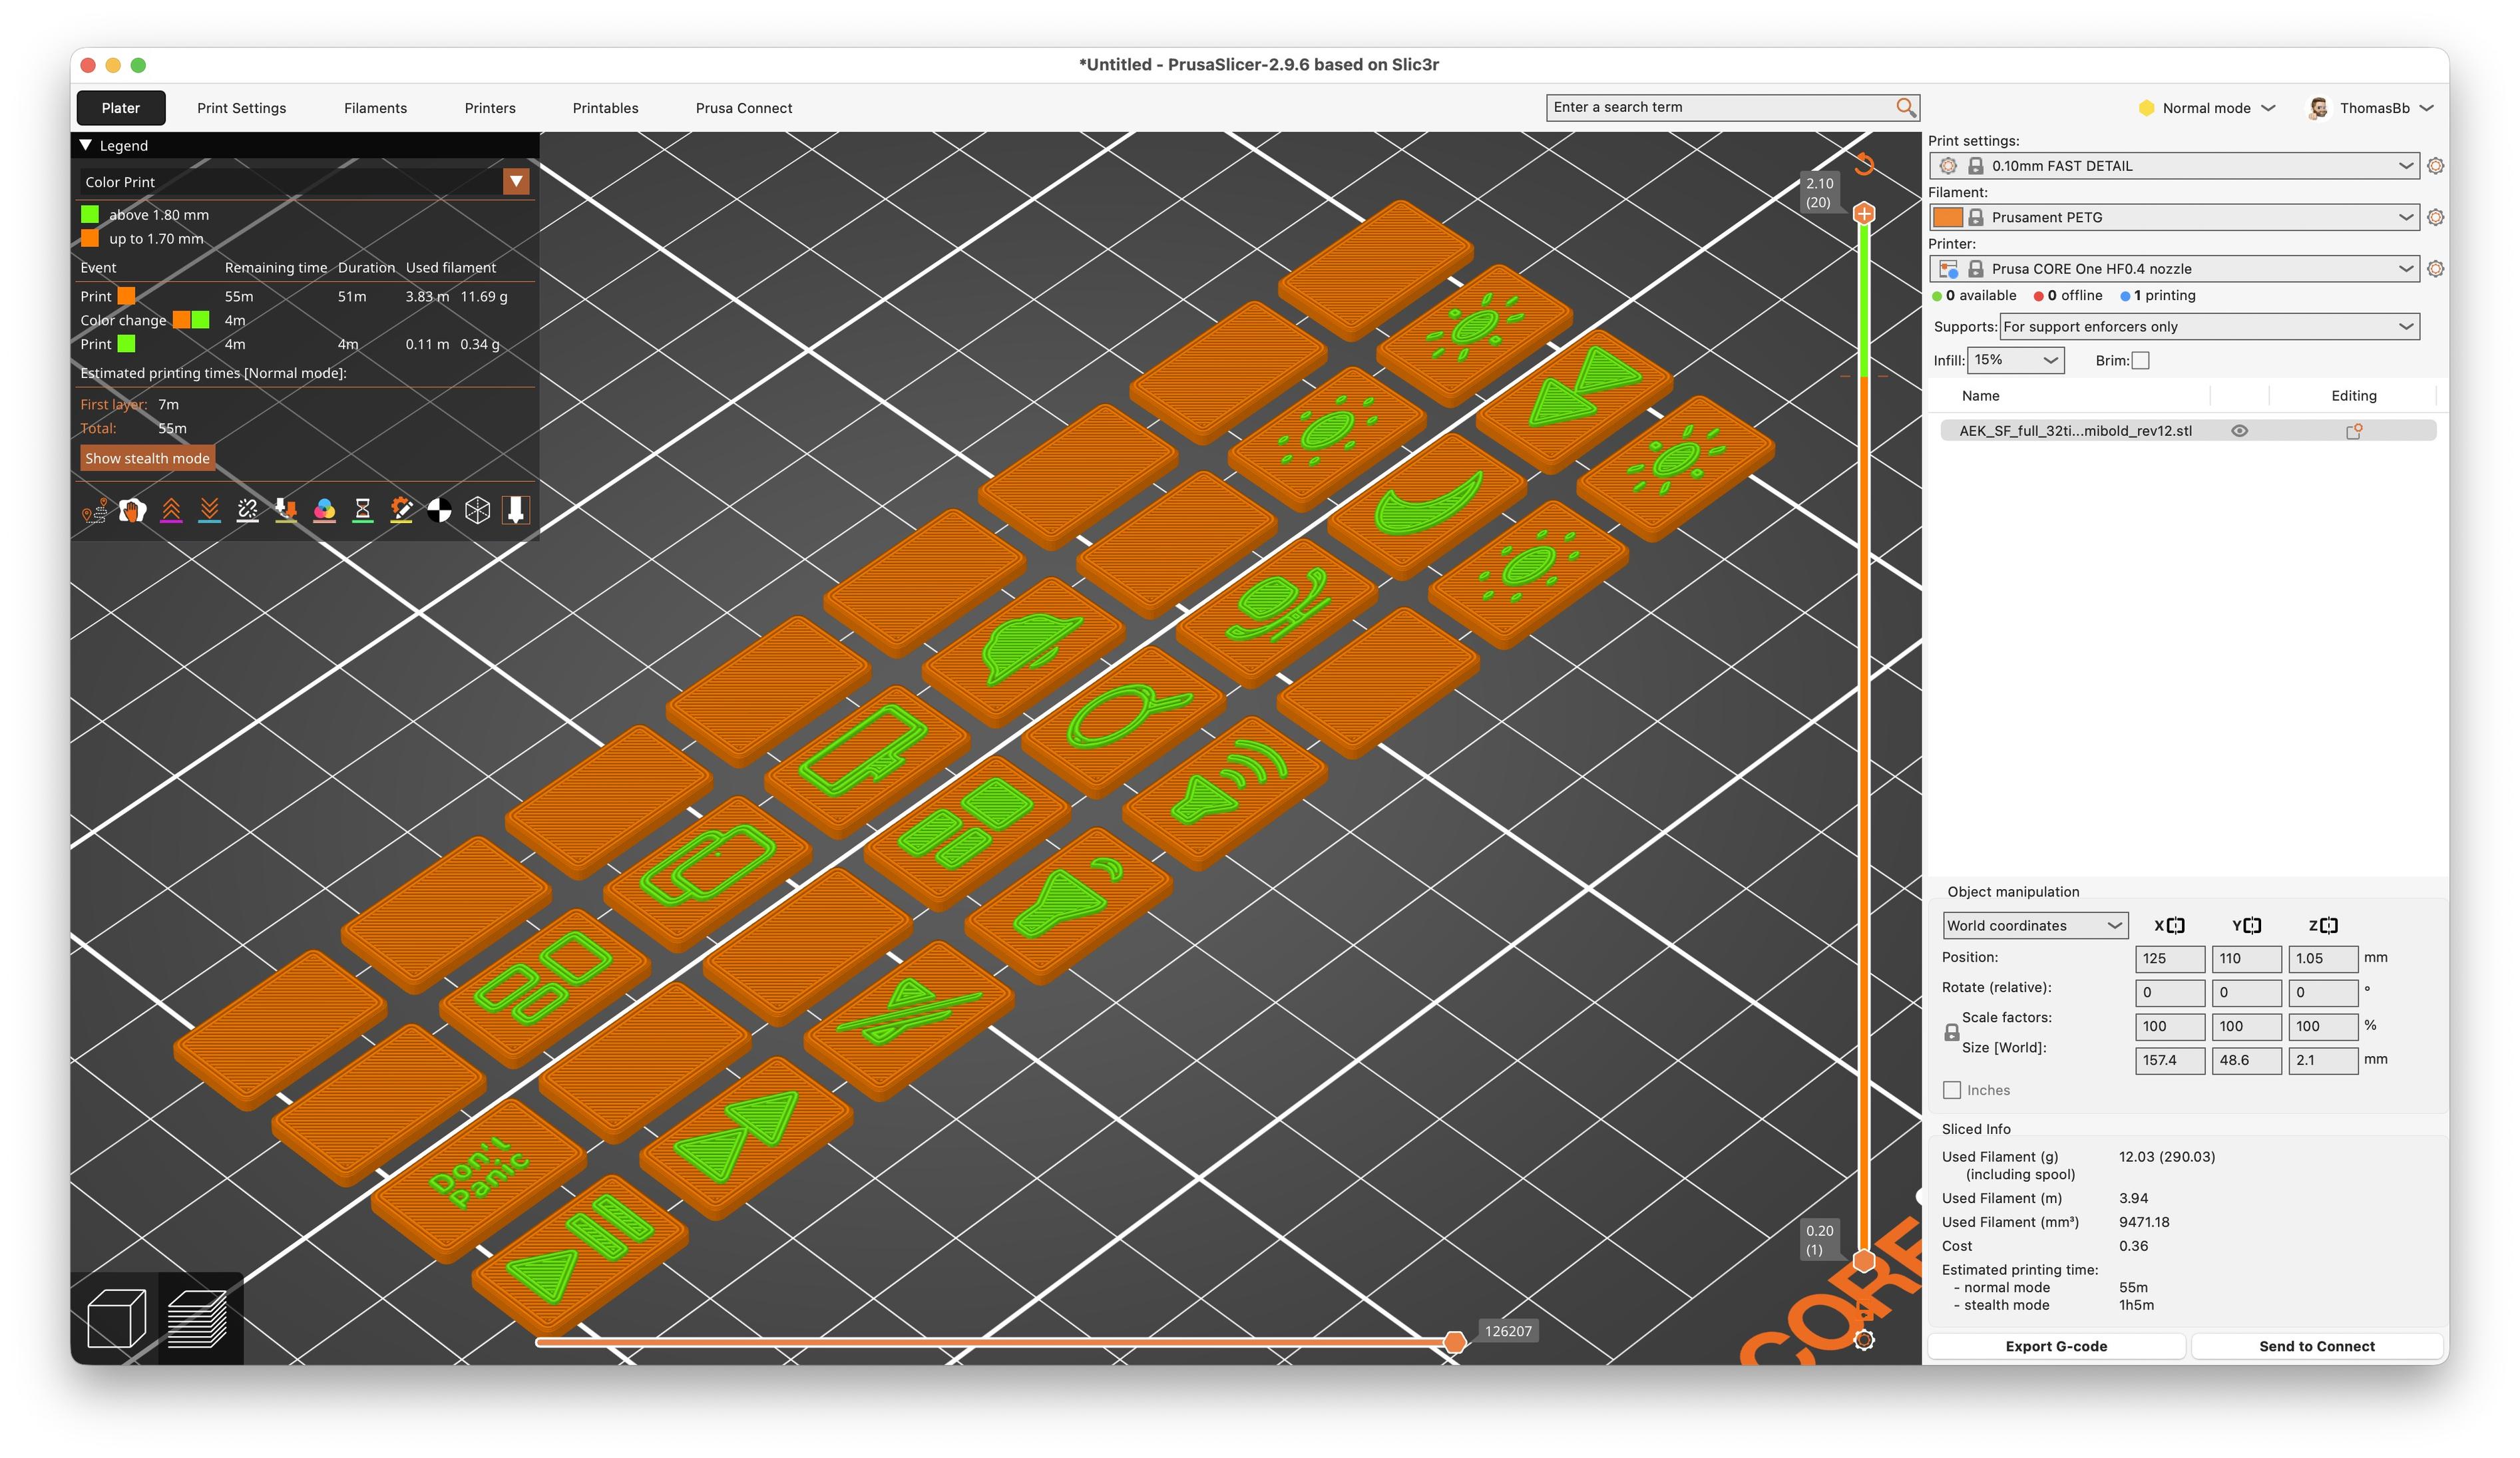Open the Printer preset dropdown
2520x1458 pixels.
click(2174, 268)
